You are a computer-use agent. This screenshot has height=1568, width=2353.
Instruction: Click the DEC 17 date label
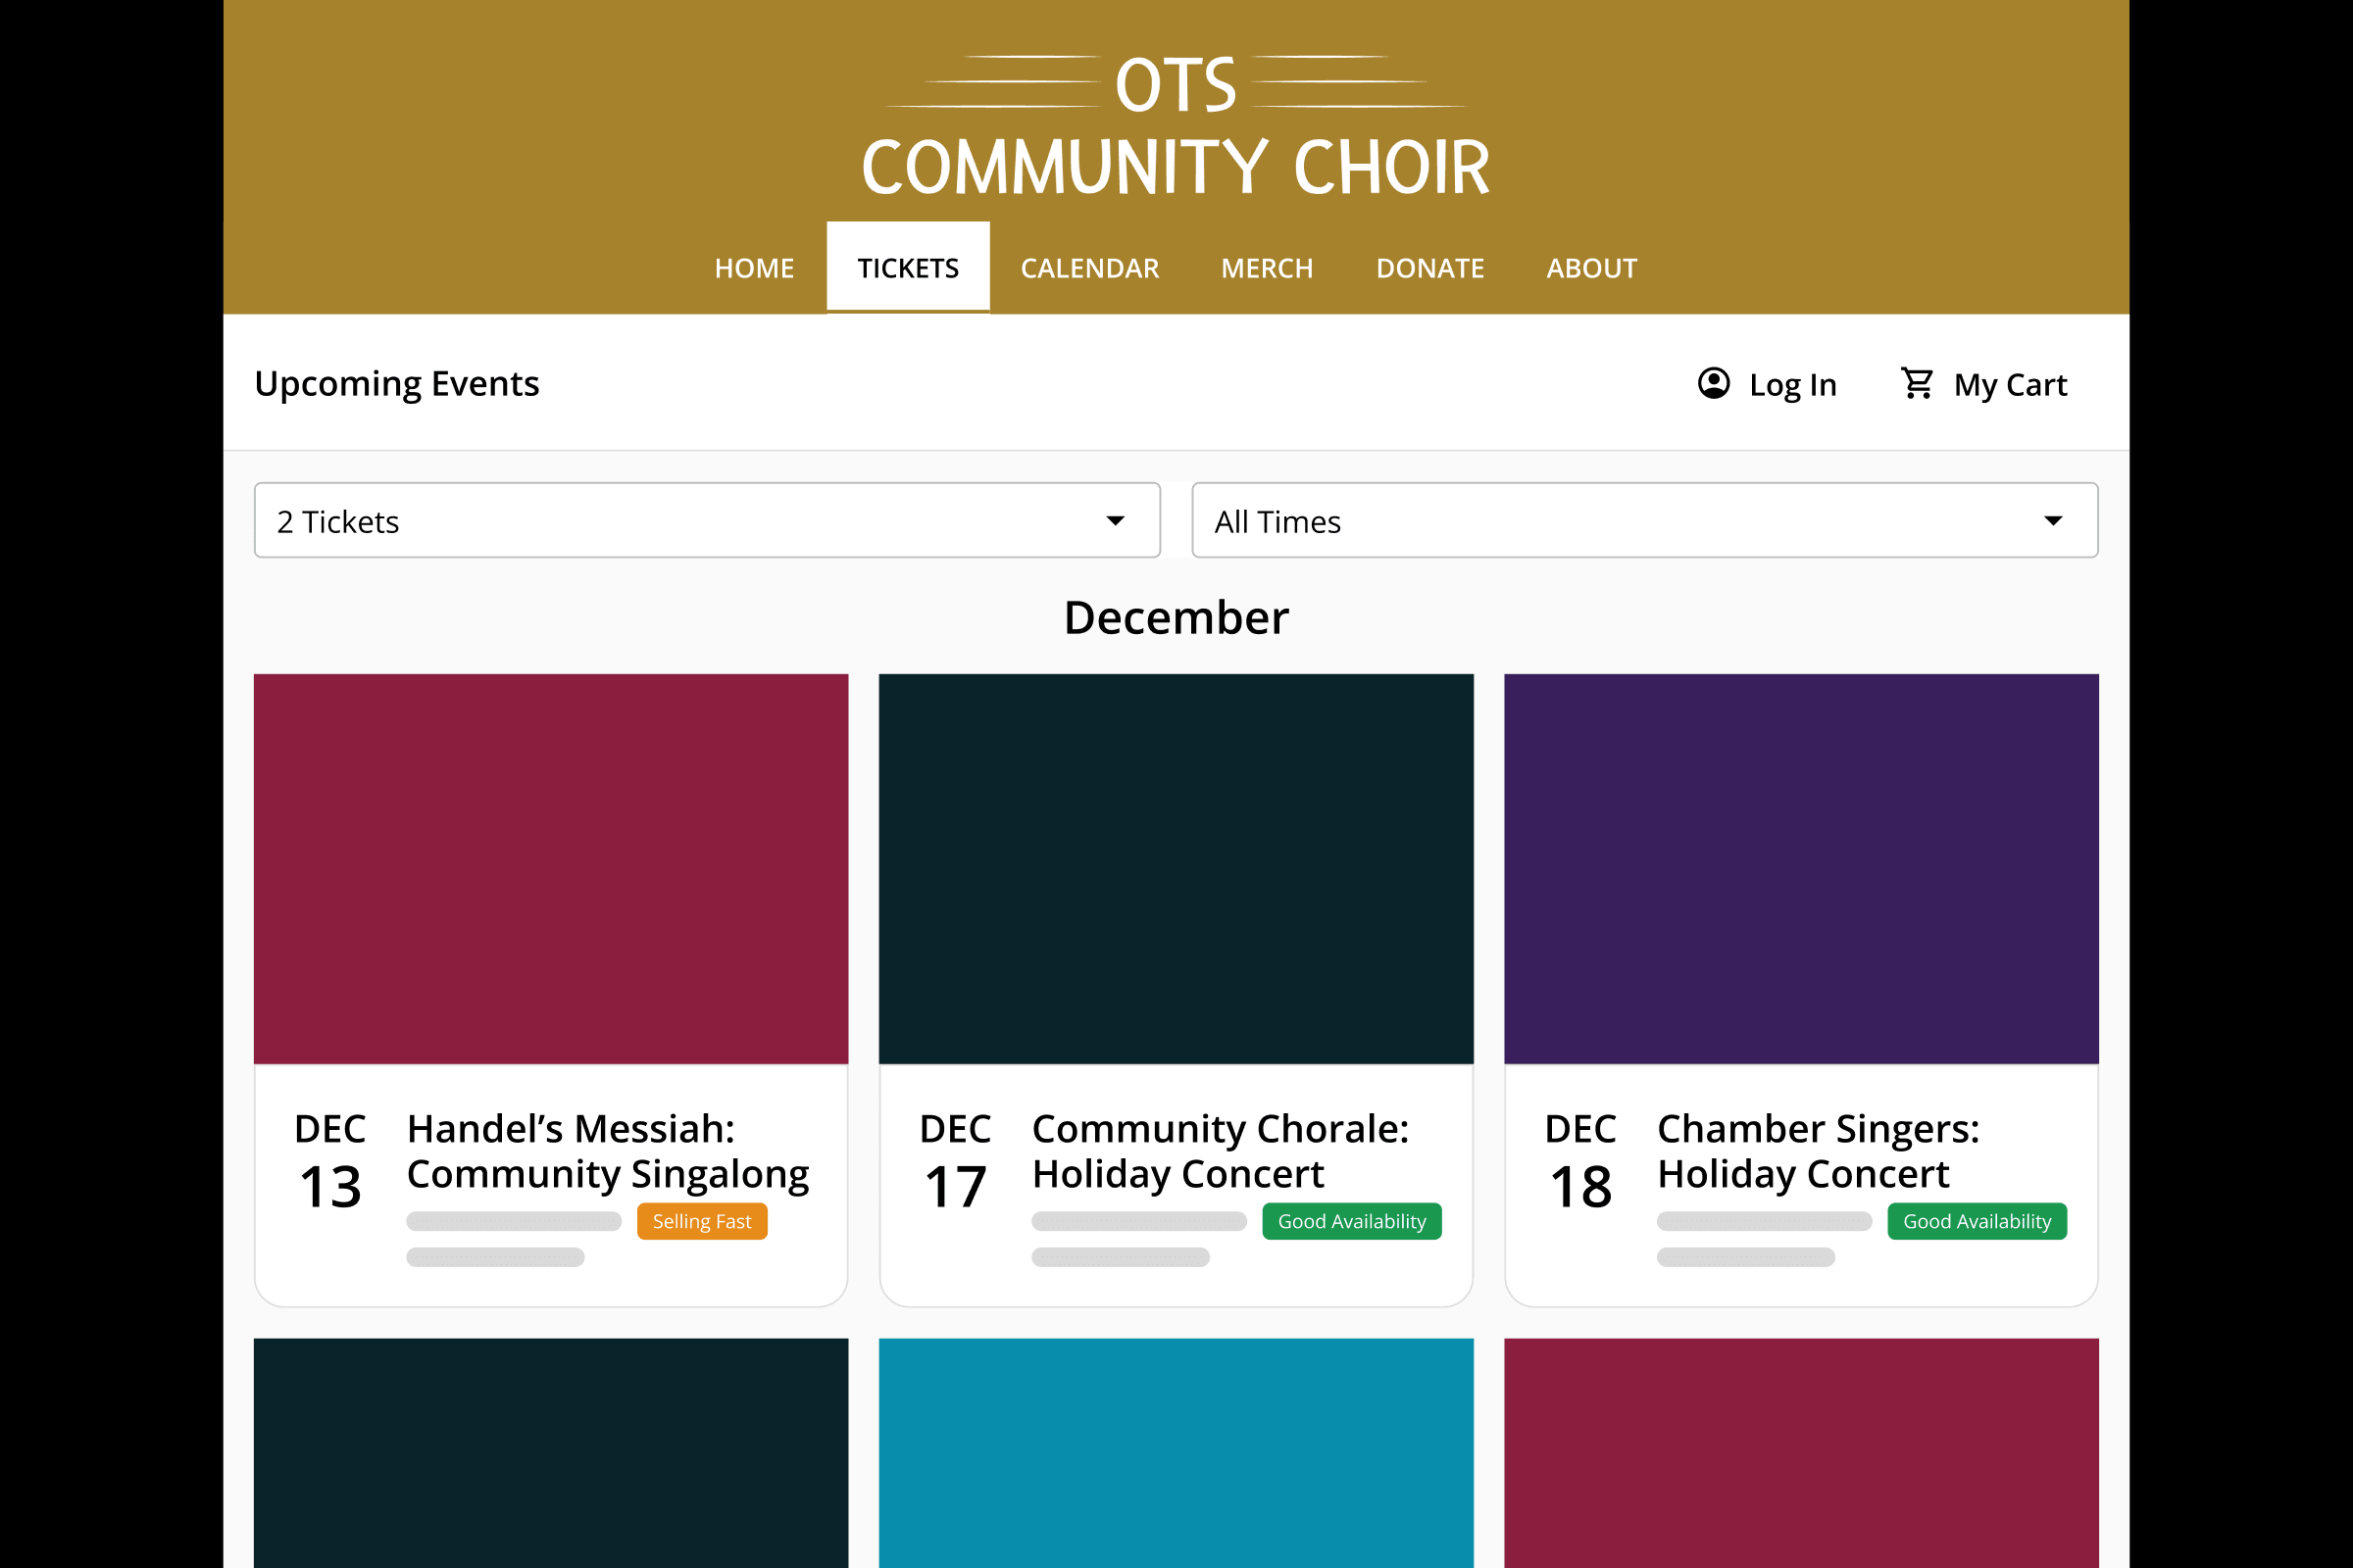[x=955, y=1160]
